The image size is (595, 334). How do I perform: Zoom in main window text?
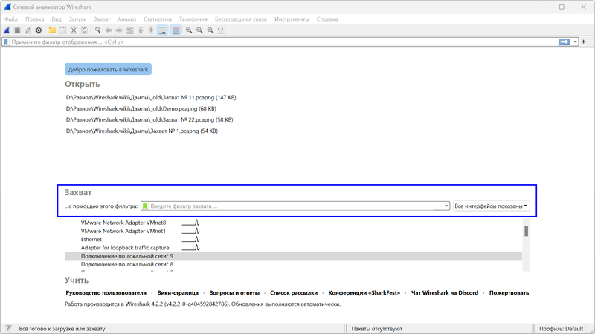pyautogui.click(x=189, y=30)
